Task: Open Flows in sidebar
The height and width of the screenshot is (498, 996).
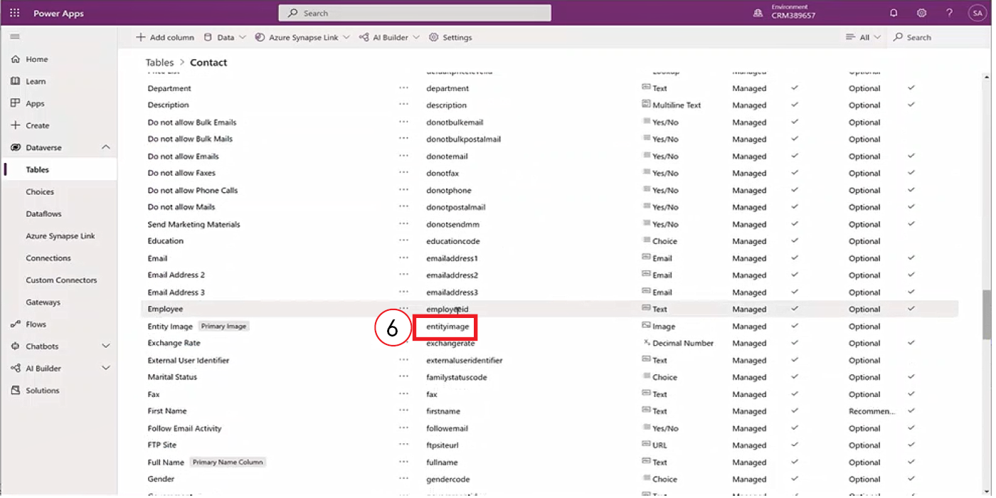Action: 36,324
